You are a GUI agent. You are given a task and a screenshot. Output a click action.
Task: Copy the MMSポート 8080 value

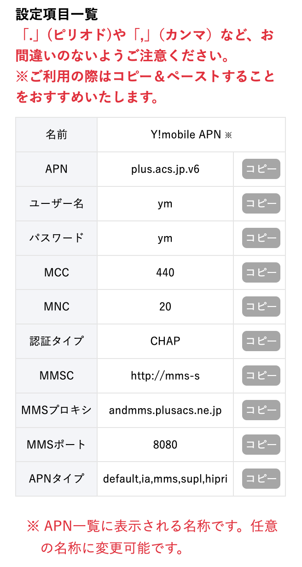(x=261, y=444)
